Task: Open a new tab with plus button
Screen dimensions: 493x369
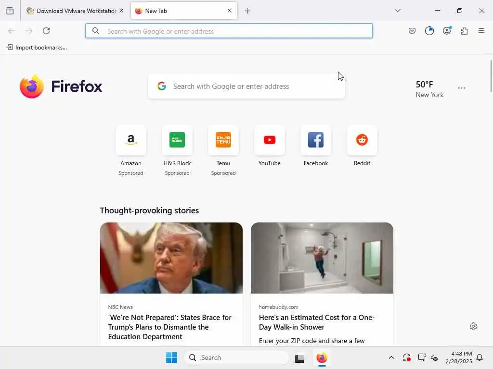Action: pyautogui.click(x=248, y=11)
